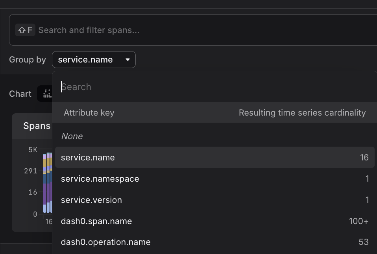
Task: Select None as the grouping attribute
Action: tap(72, 136)
